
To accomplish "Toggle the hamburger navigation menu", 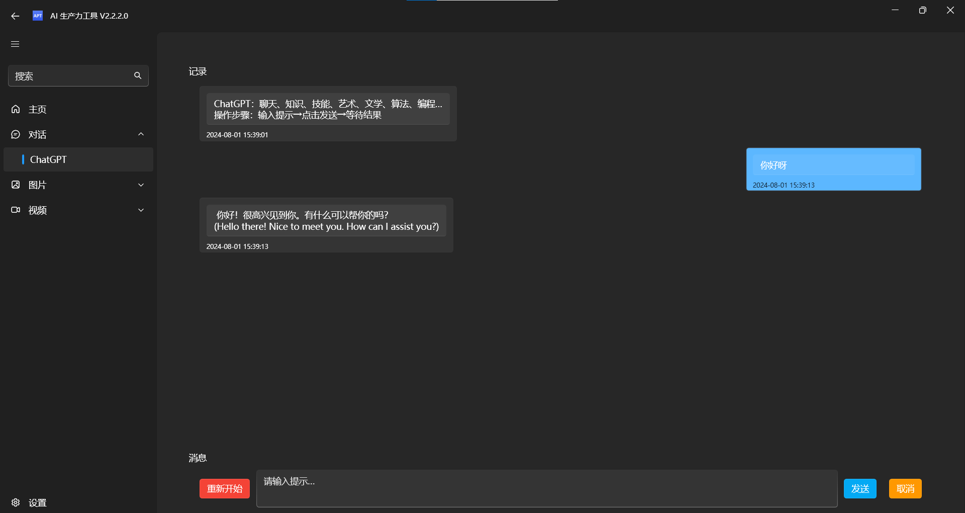I will (15, 44).
